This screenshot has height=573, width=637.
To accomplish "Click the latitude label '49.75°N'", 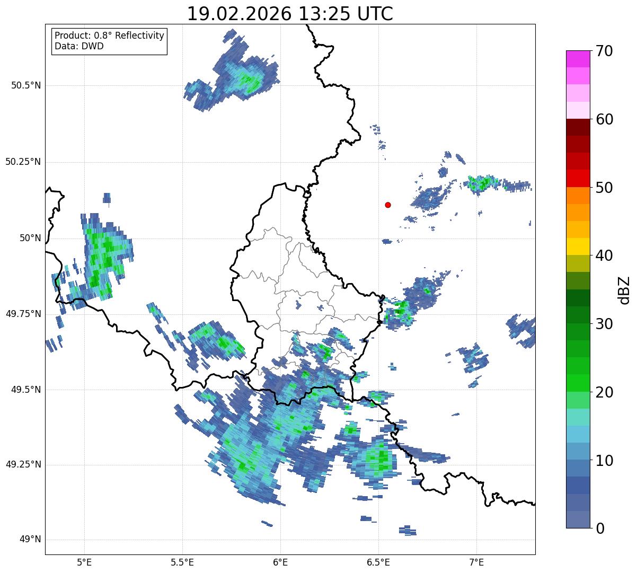I will [x=23, y=314].
